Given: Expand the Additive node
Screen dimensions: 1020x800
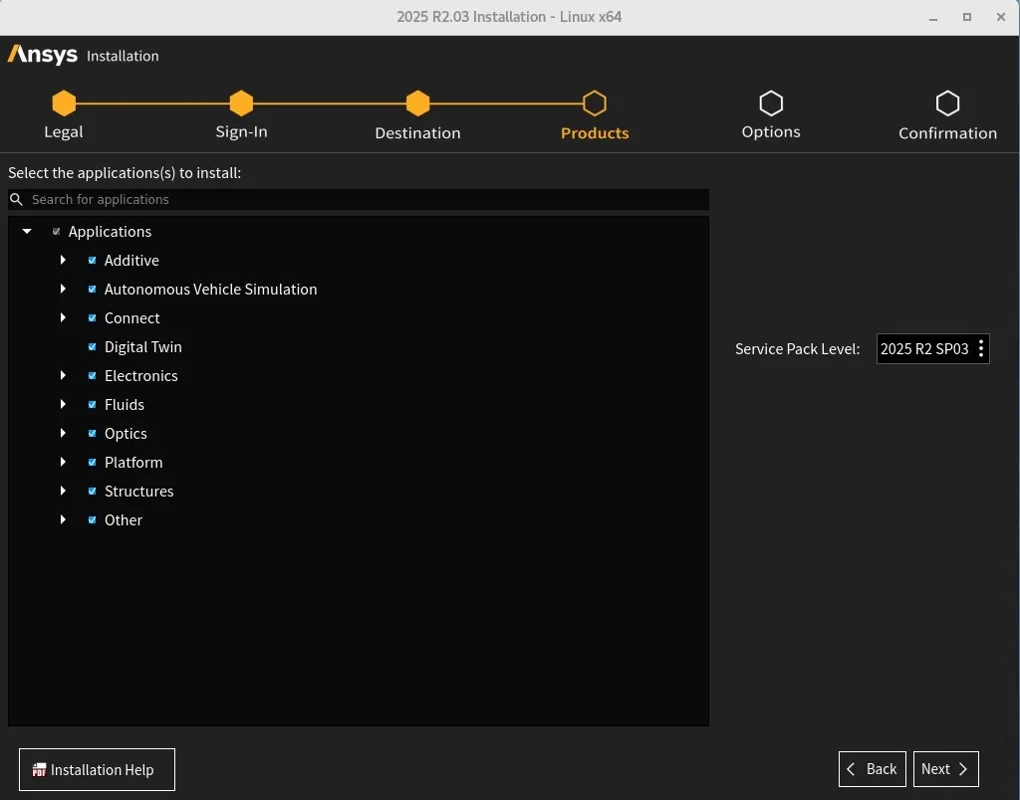Looking at the screenshot, I should click(x=63, y=260).
